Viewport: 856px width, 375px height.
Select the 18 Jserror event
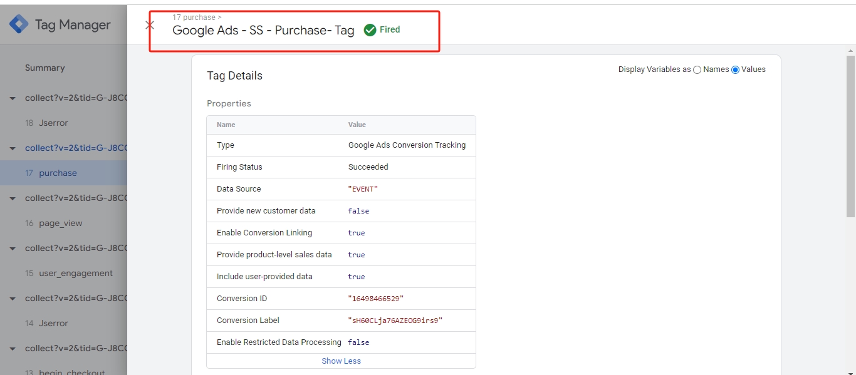(63, 123)
